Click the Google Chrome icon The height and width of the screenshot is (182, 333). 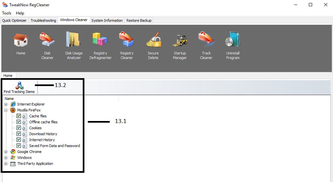13,152
